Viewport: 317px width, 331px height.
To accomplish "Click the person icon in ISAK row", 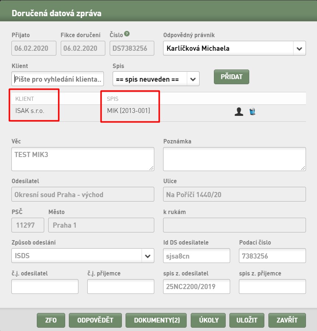I will (239, 111).
